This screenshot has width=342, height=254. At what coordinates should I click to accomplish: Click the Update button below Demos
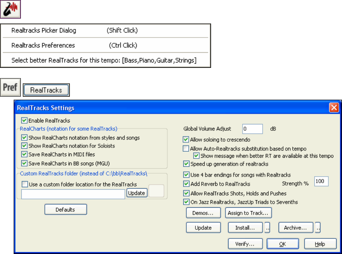(203, 227)
